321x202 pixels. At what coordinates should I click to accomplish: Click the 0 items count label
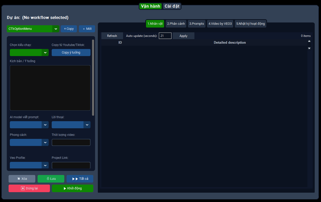306,36
